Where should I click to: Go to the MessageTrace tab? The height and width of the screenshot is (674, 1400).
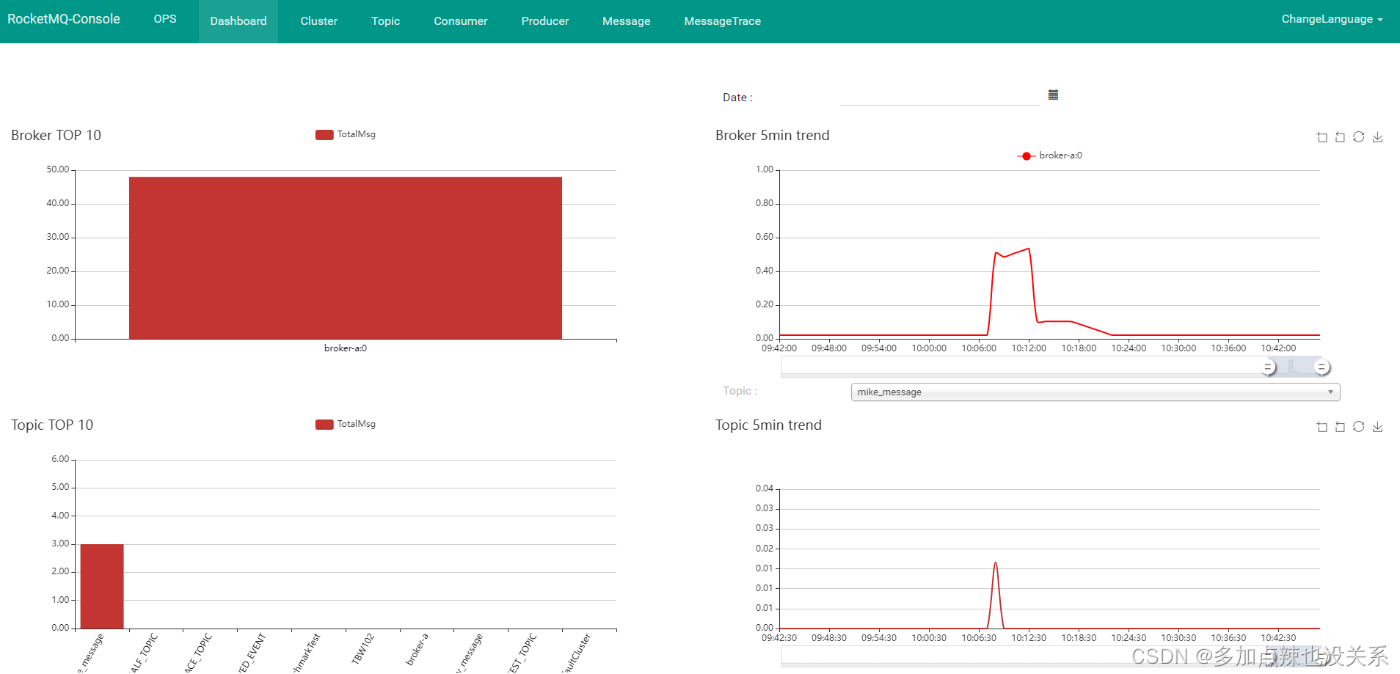723,21
